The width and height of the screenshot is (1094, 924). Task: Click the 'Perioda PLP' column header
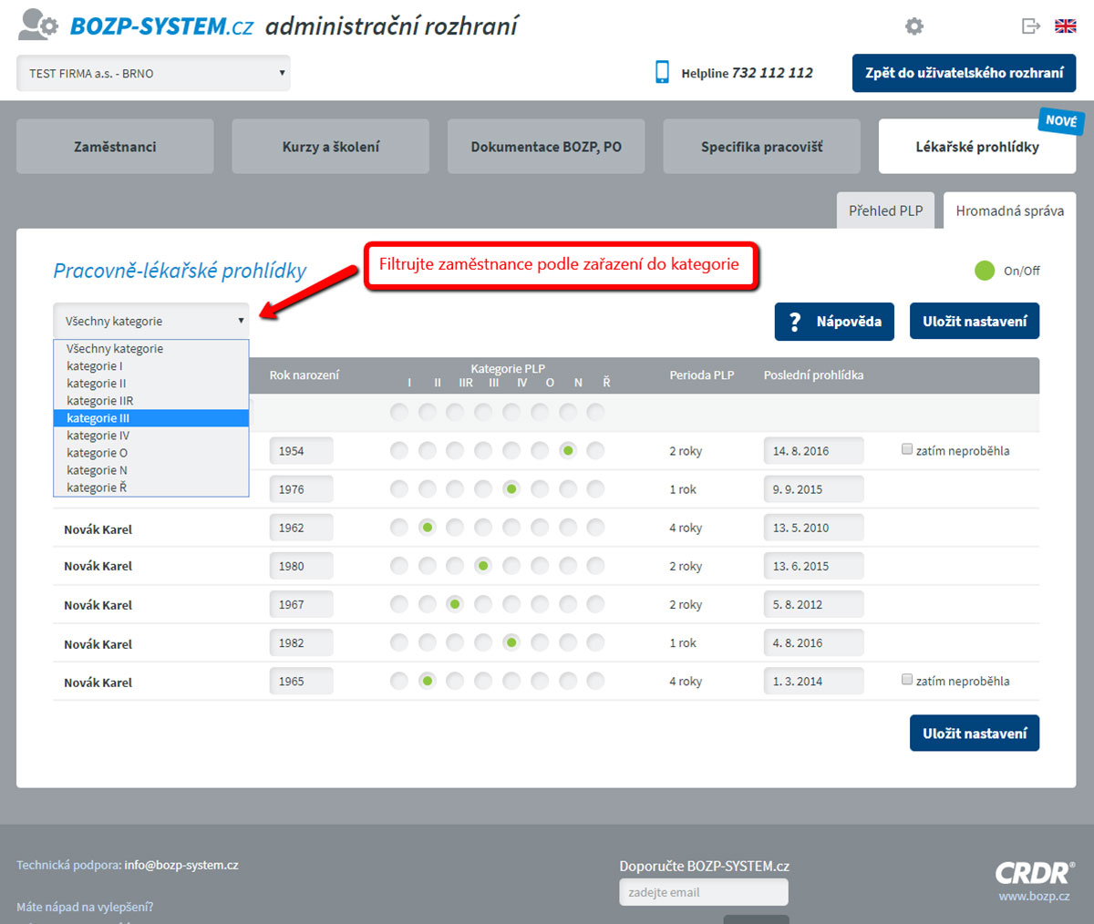point(702,375)
